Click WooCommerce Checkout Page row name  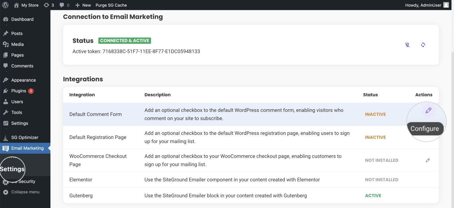98,160
